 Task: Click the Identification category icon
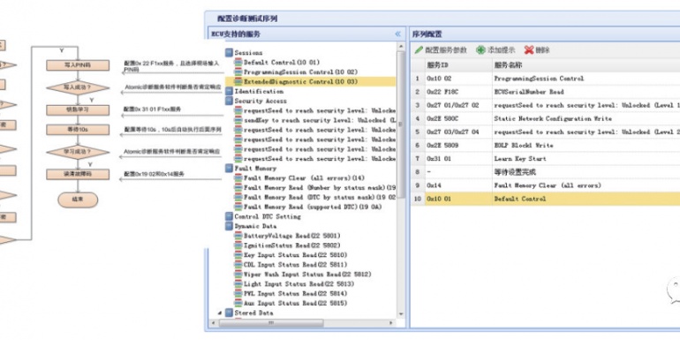[229, 91]
